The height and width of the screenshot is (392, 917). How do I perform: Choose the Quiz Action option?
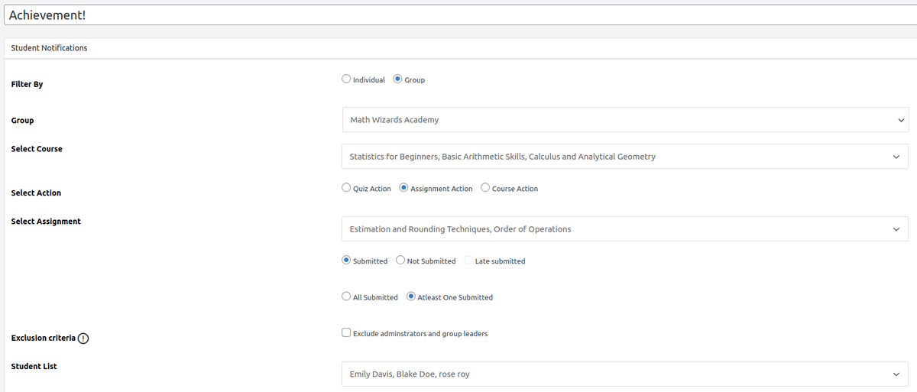tap(346, 188)
